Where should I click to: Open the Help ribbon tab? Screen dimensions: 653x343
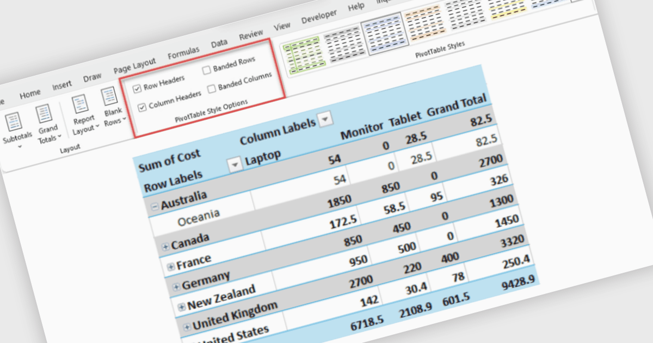click(x=356, y=7)
